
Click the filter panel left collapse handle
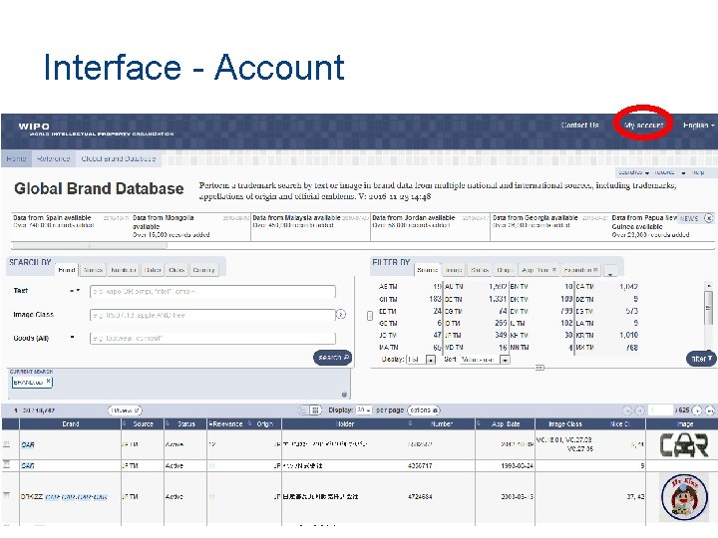pos(370,316)
